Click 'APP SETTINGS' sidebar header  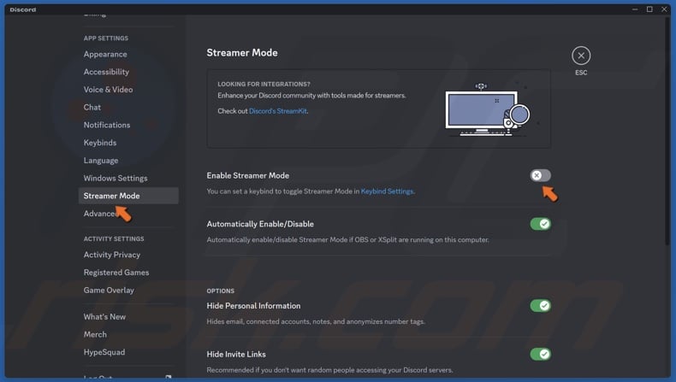click(106, 38)
